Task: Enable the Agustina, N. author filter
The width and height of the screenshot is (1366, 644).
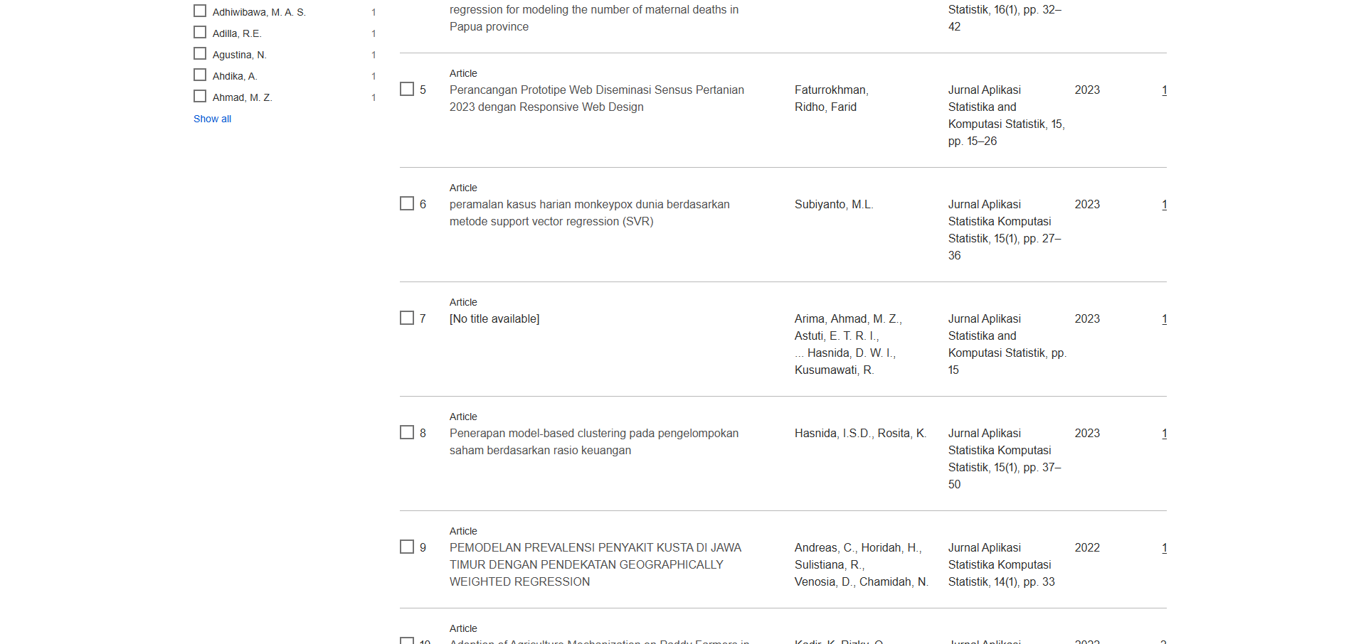Action: [x=200, y=54]
